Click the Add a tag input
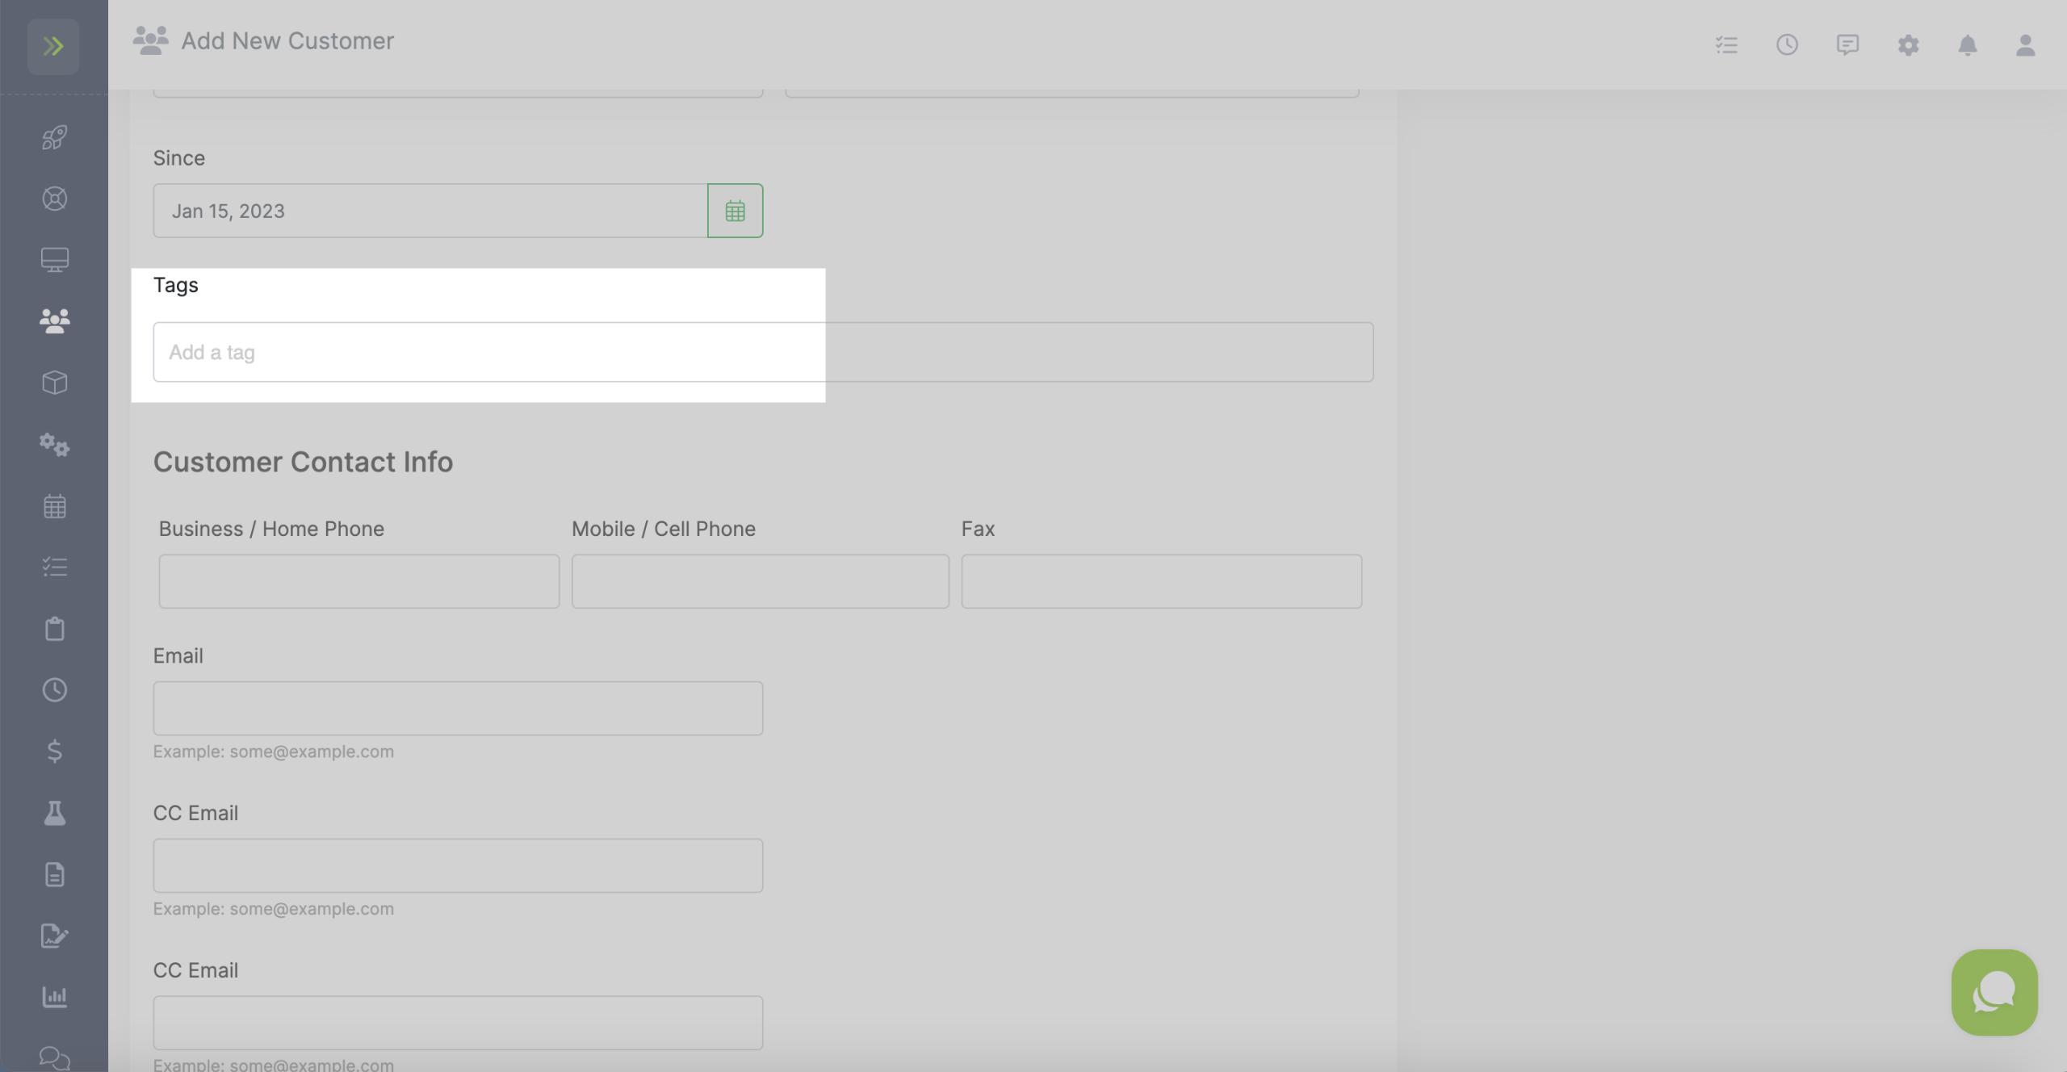The height and width of the screenshot is (1072, 2067). click(763, 352)
